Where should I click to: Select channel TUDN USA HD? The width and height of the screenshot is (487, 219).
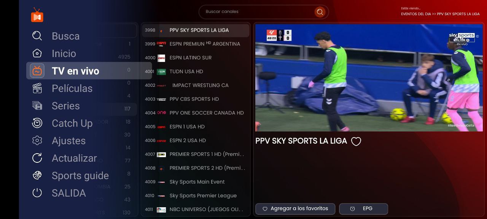pyautogui.click(x=196, y=71)
